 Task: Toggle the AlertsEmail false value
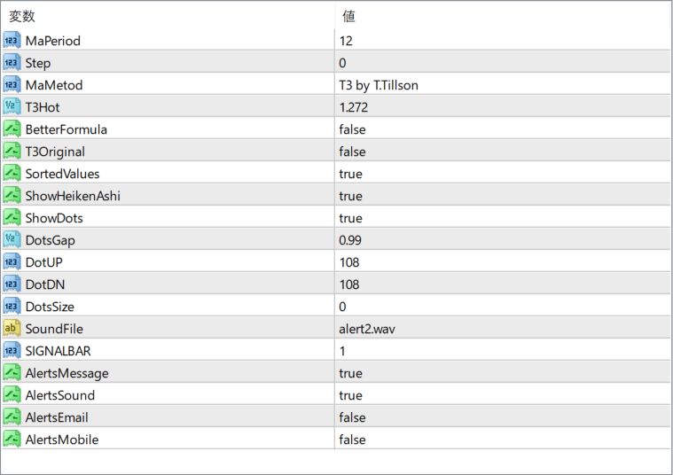coord(502,417)
